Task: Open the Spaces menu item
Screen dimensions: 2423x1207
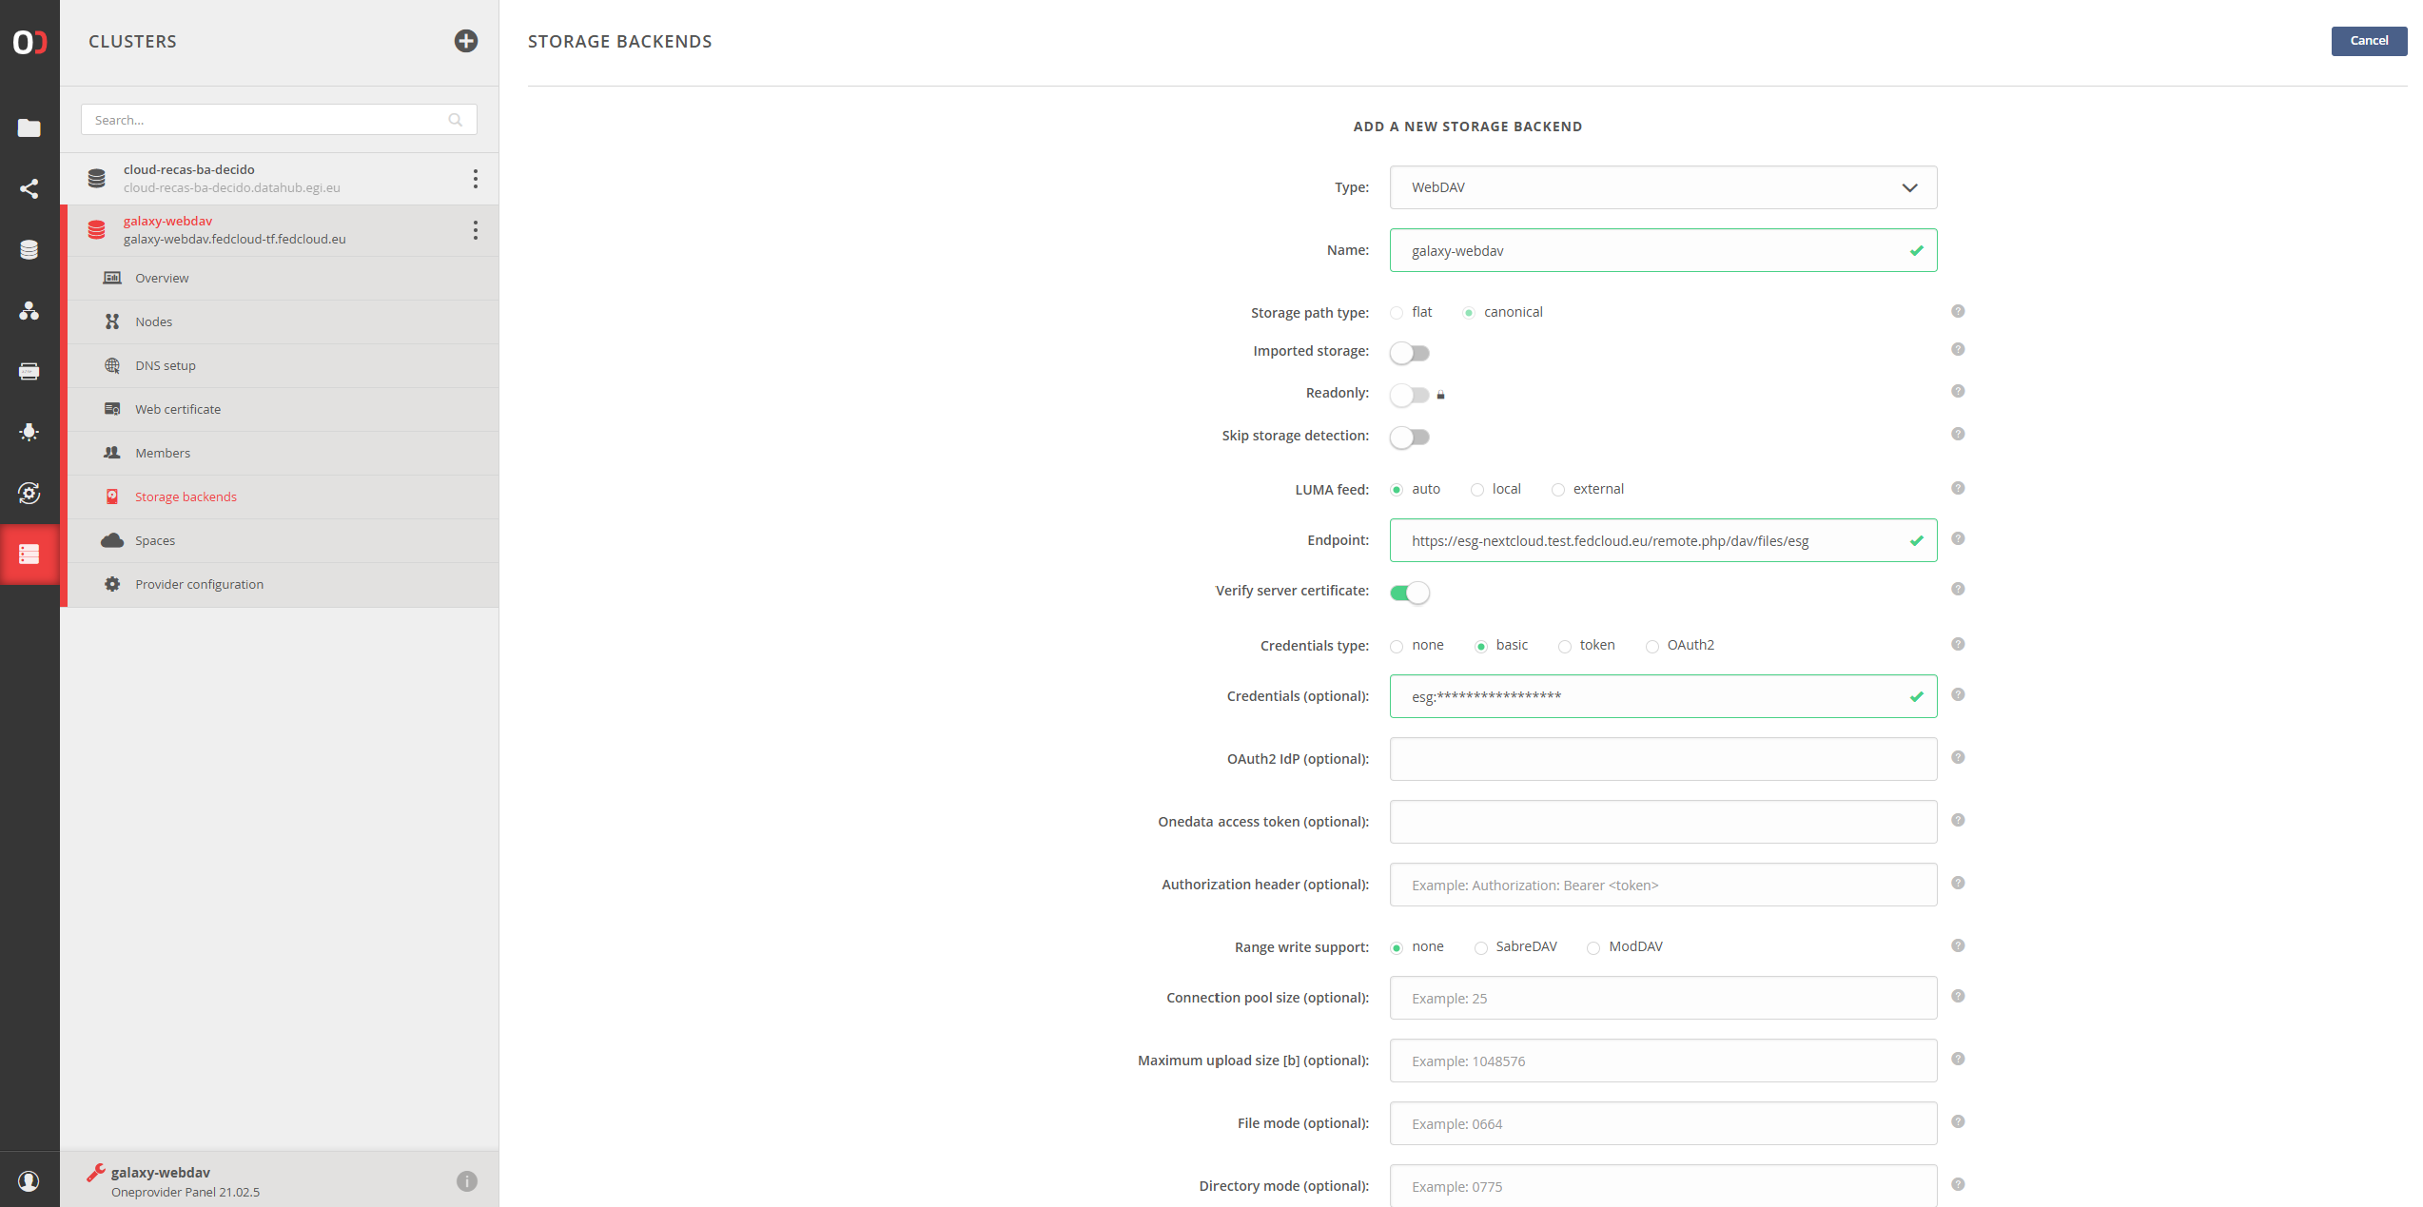Action: (155, 540)
